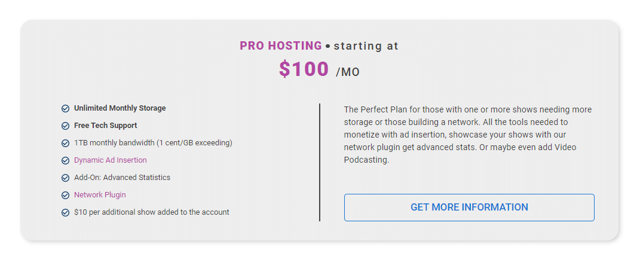The height and width of the screenshot is (256, 640).
Task: Click the /MO label next to price
Action: 348,72
